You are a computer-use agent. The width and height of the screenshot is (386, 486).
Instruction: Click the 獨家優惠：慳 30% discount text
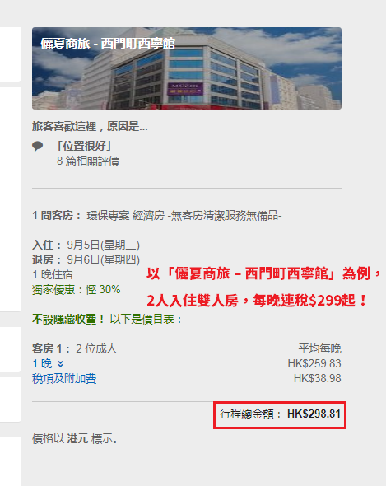[77, 290]
